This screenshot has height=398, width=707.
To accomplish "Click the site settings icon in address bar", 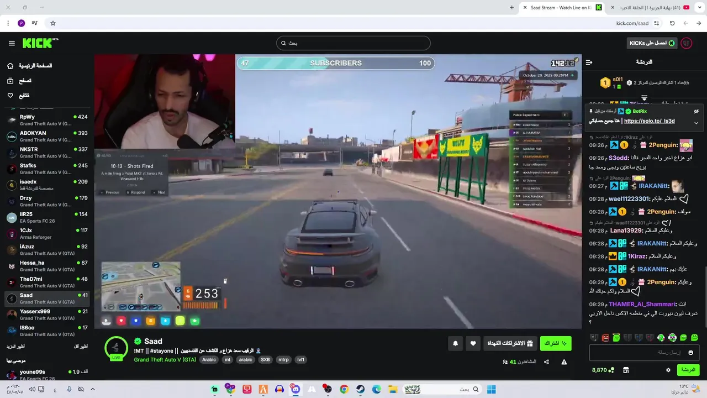I will [x=656, y=23].
